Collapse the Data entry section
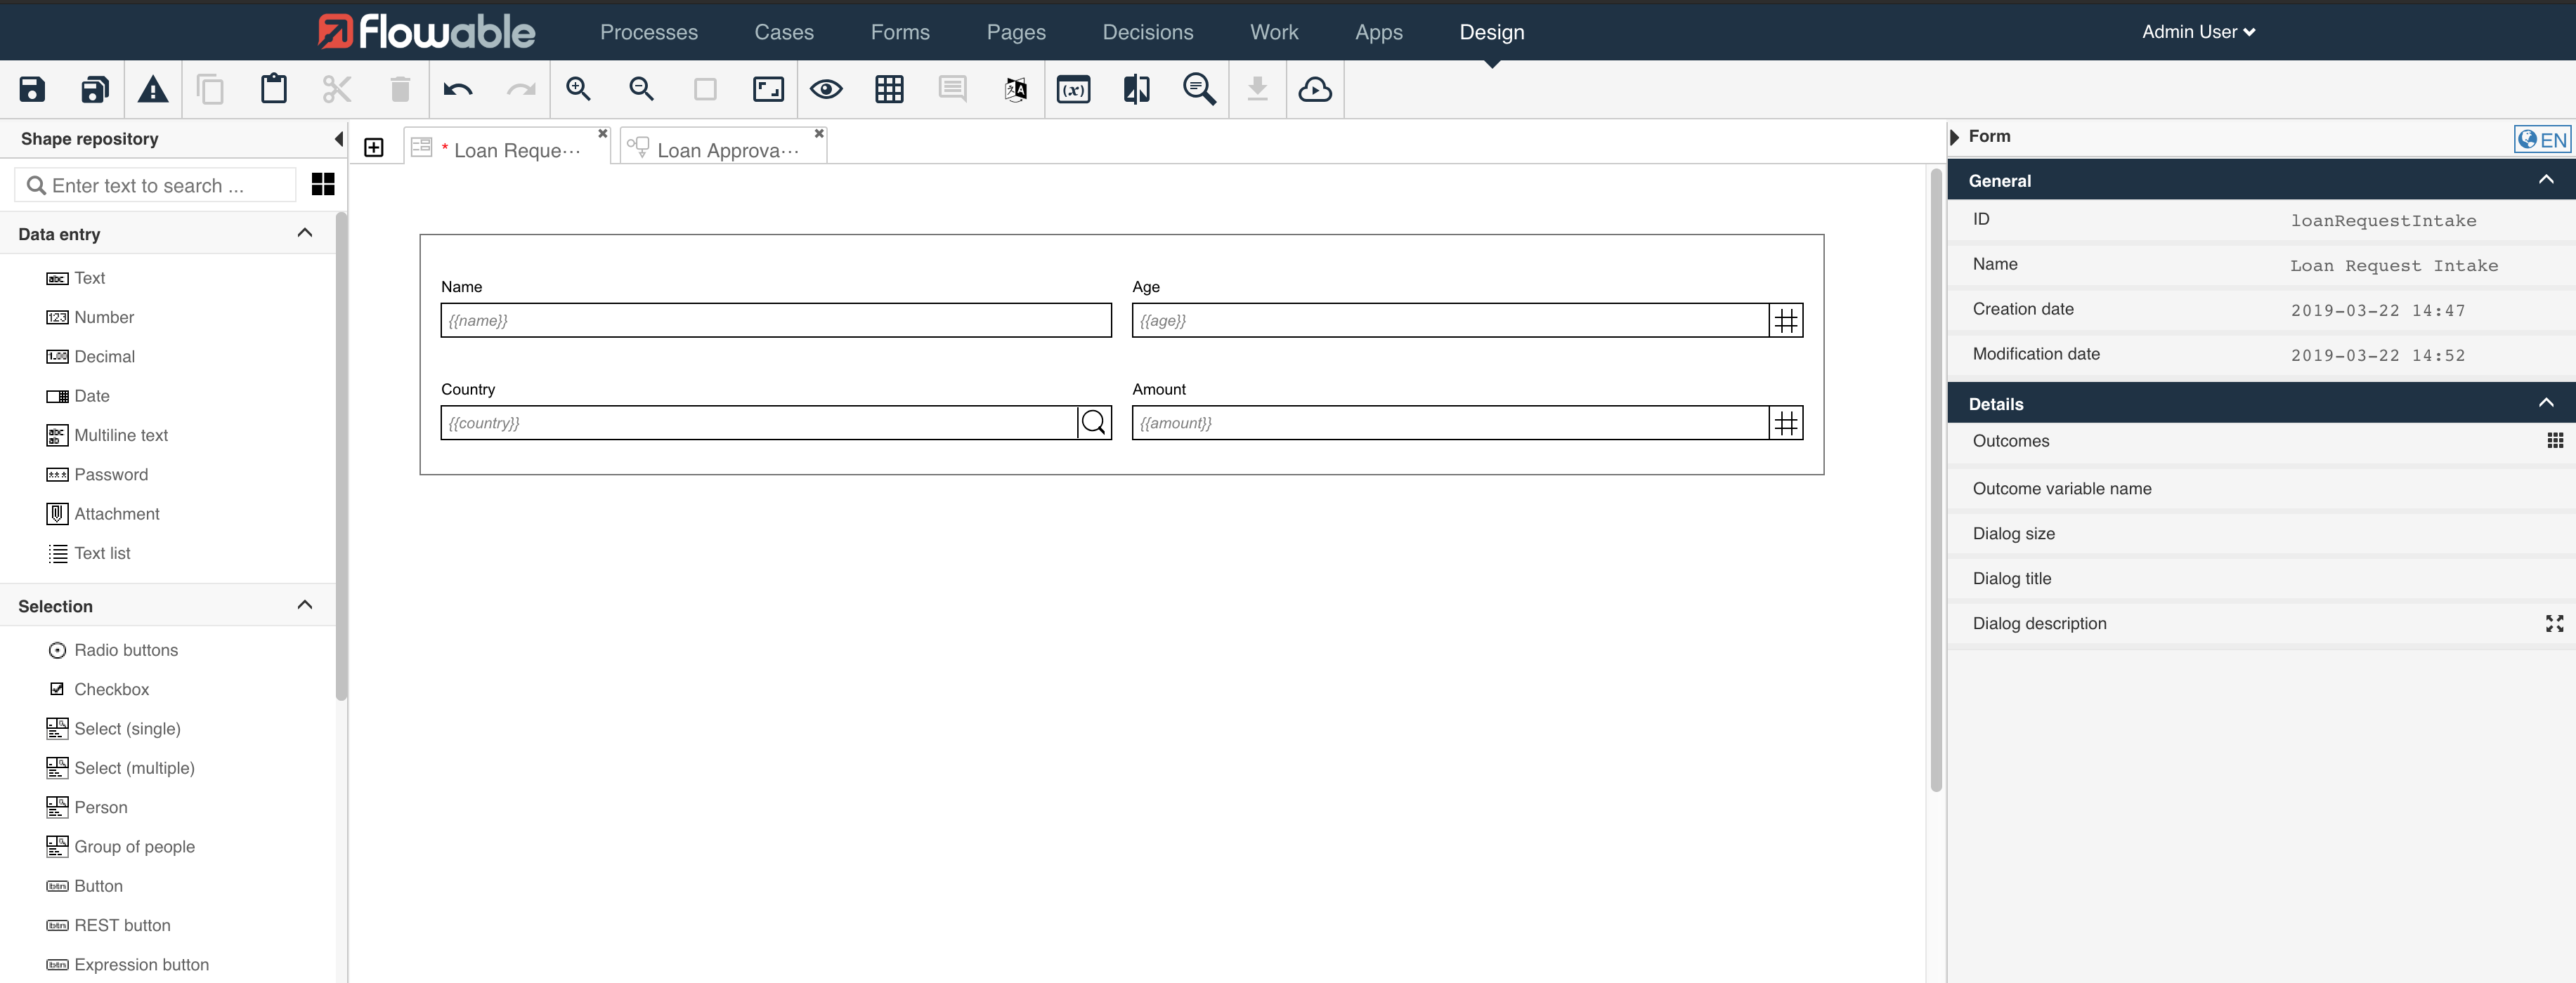Screen dimensions: 2576x983 pyautogui.click(x=305, y=233)
